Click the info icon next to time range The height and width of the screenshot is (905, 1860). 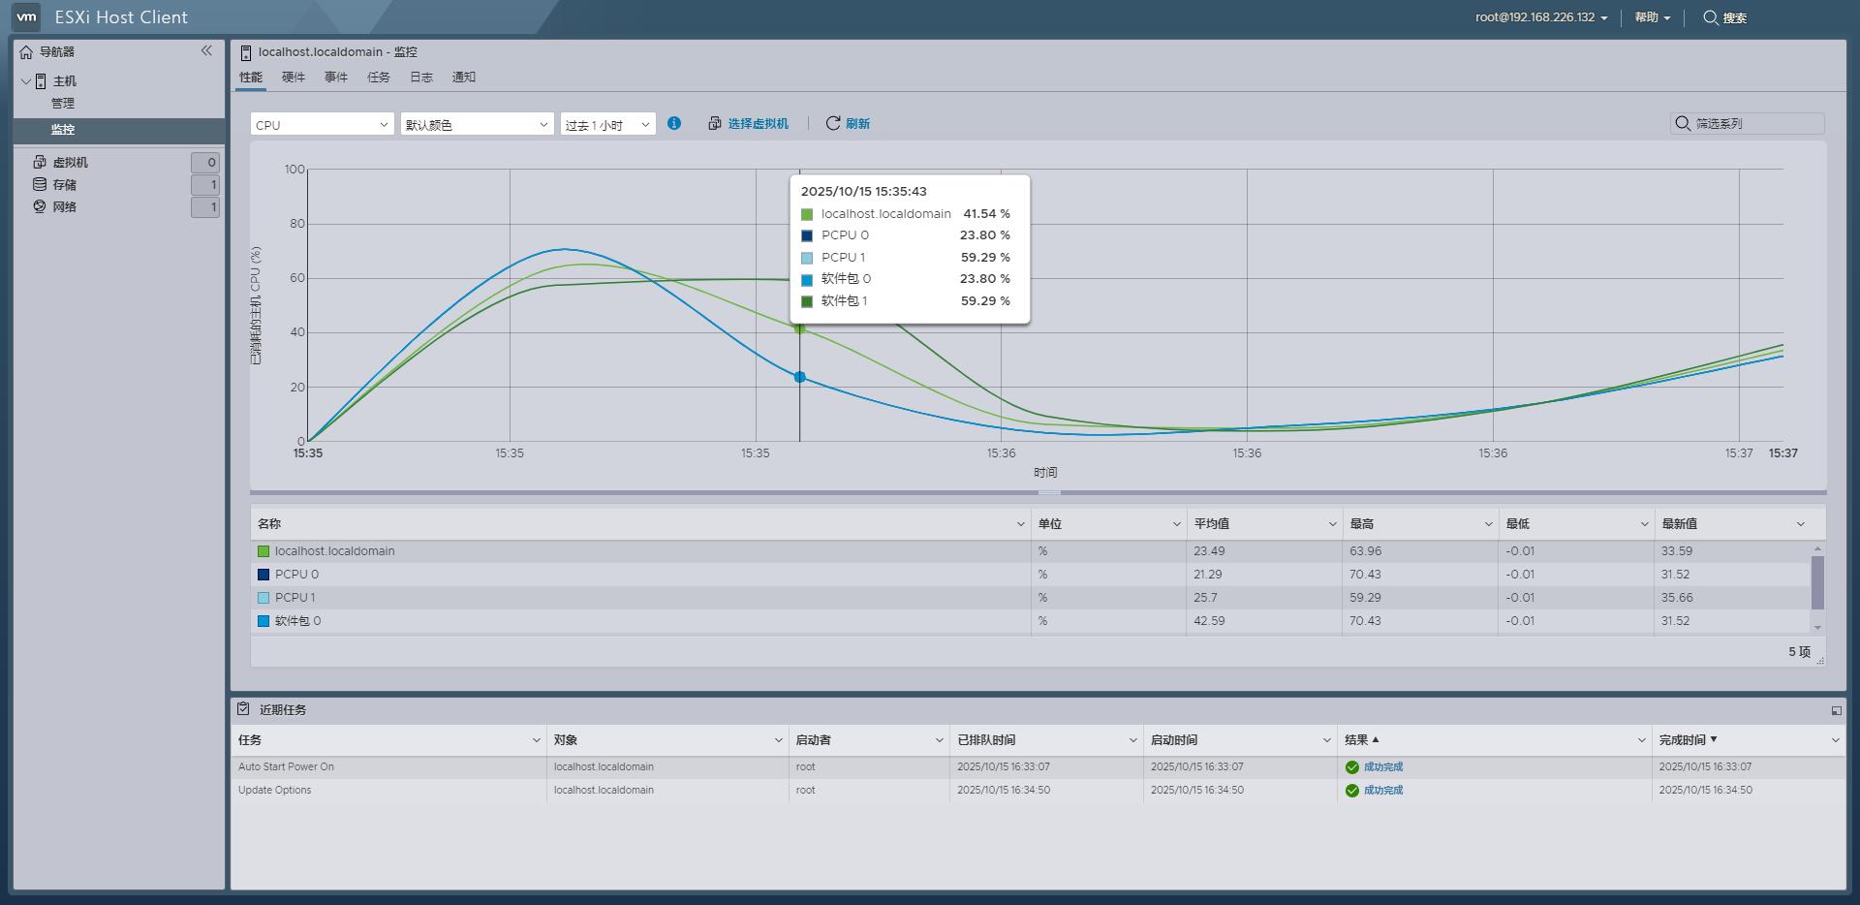tap(674, 123)
